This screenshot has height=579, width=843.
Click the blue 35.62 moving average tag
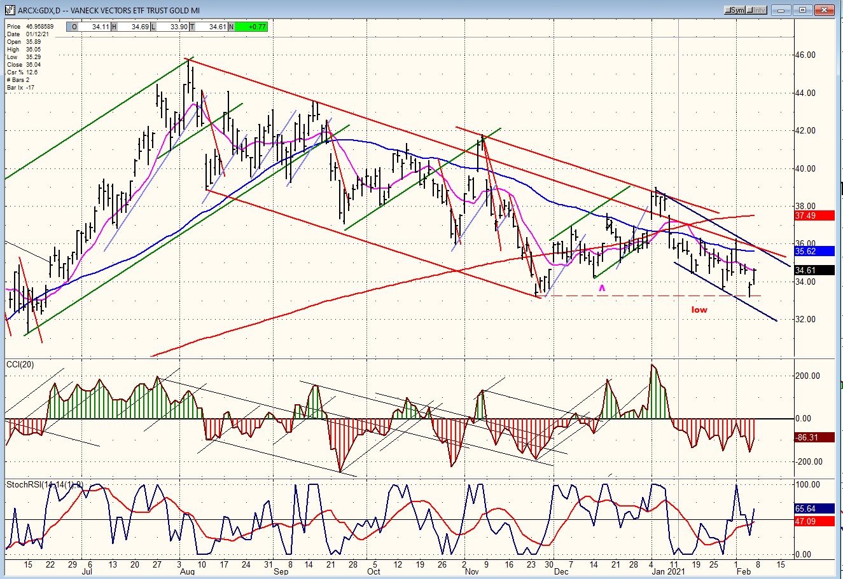coord(814,251)
